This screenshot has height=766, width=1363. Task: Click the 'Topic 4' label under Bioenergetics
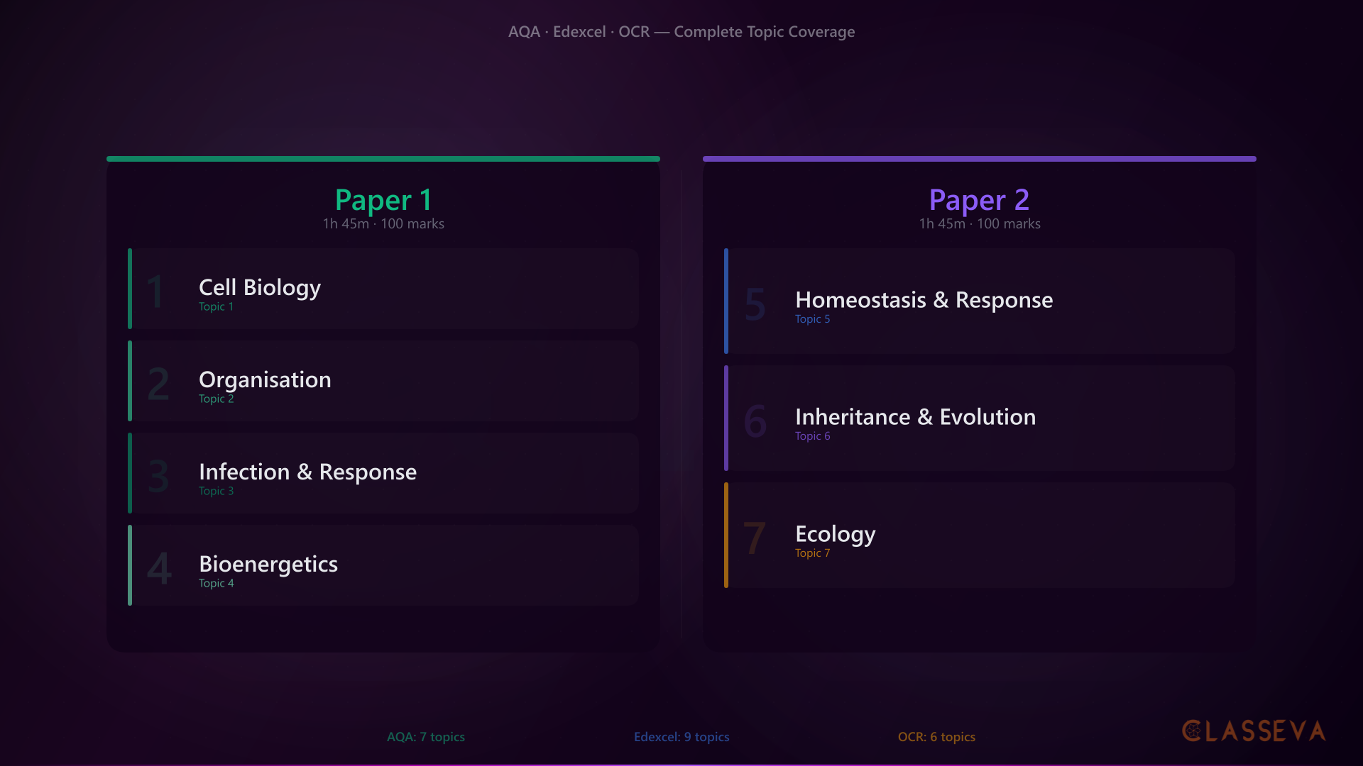(x=216, y=583)
